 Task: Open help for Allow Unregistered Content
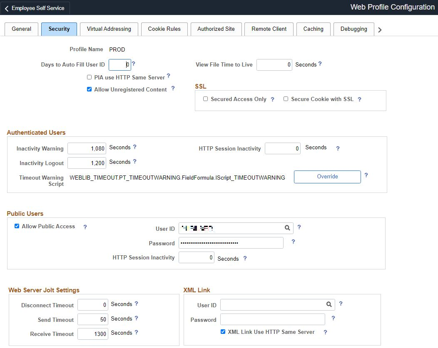[173, 89]
